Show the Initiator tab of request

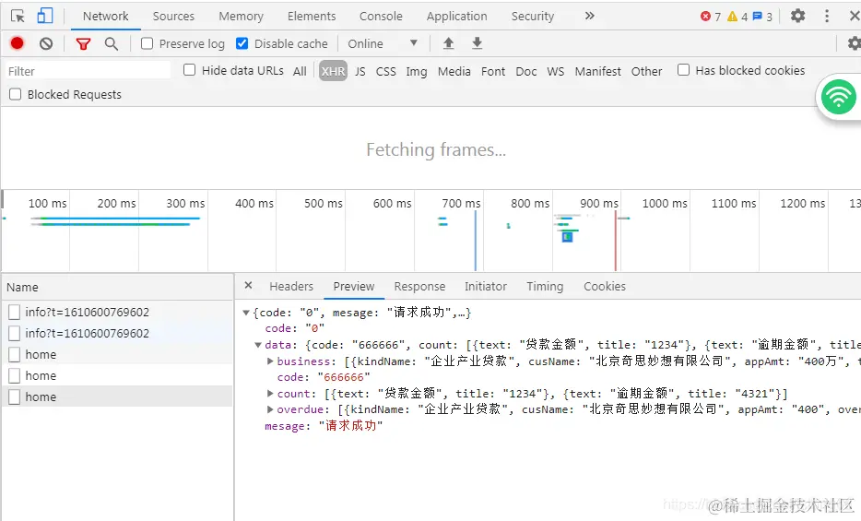click(x=486, y=286)
